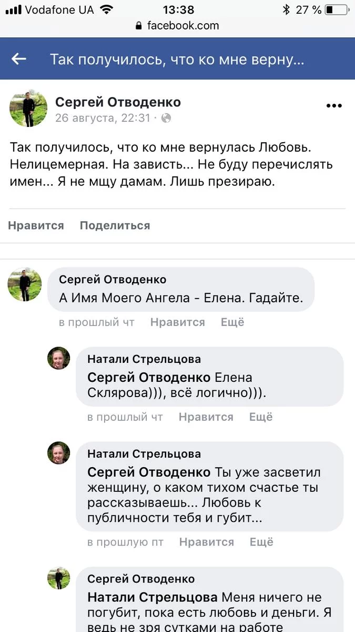Tap the post author's profile picture
This screenshot has width=355, height=632.
28,108
